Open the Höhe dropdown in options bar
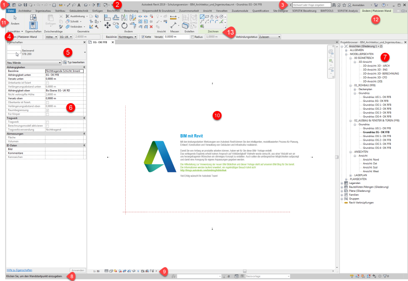 [51, 37]
